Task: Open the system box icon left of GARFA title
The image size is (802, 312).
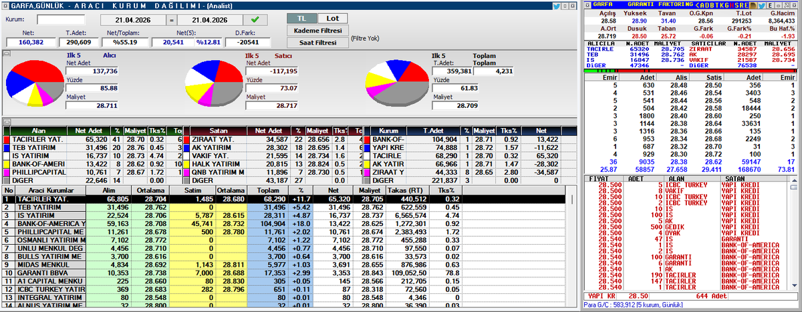Action: pyautogui.click(x=587, y=5)
